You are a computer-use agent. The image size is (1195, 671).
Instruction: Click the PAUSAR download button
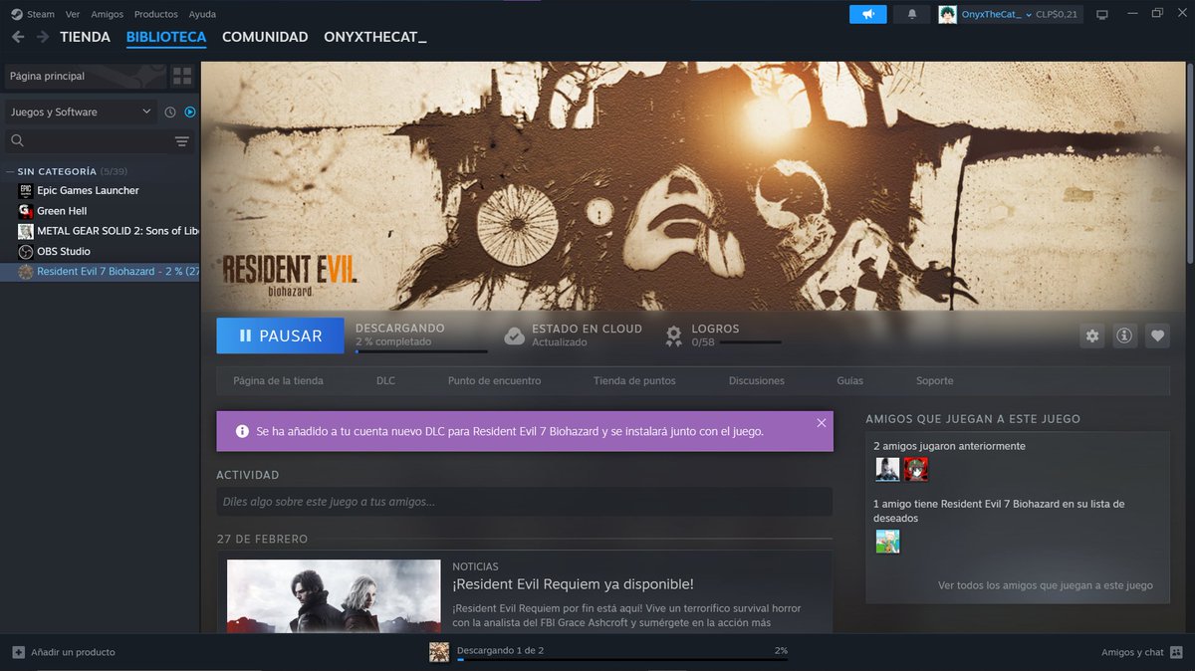[280, 336]
